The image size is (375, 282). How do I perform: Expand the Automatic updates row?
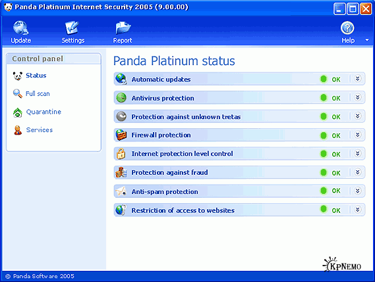pos(358,78)
